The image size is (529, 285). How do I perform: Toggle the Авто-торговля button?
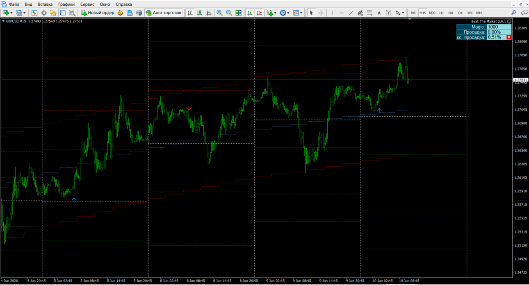pyautogui.click(x=164, y=13)
